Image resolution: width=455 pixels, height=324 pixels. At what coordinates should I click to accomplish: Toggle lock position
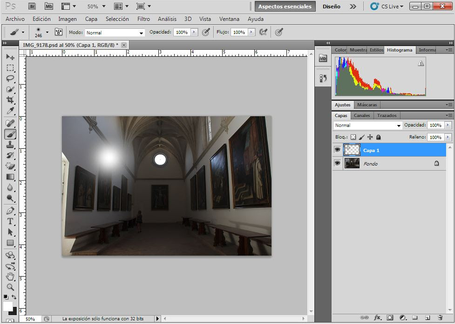pos(370,137)
